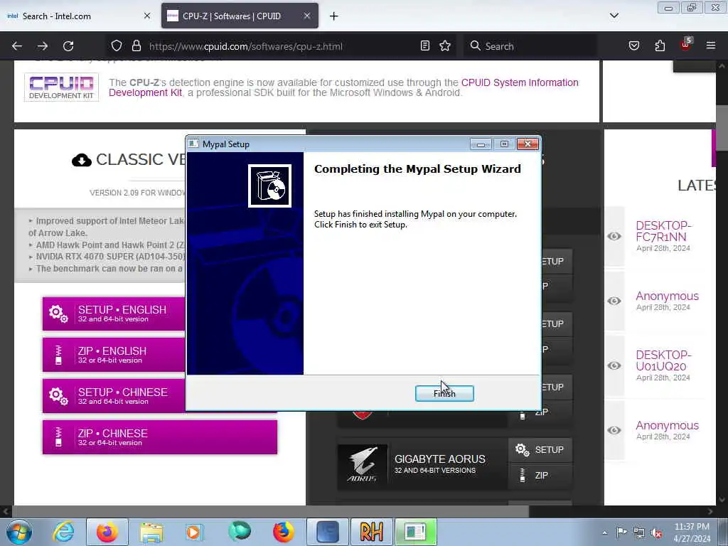This screenshot has height=546, width=728.
Task: Open Windows Start orb
Action: pos(19,532)
